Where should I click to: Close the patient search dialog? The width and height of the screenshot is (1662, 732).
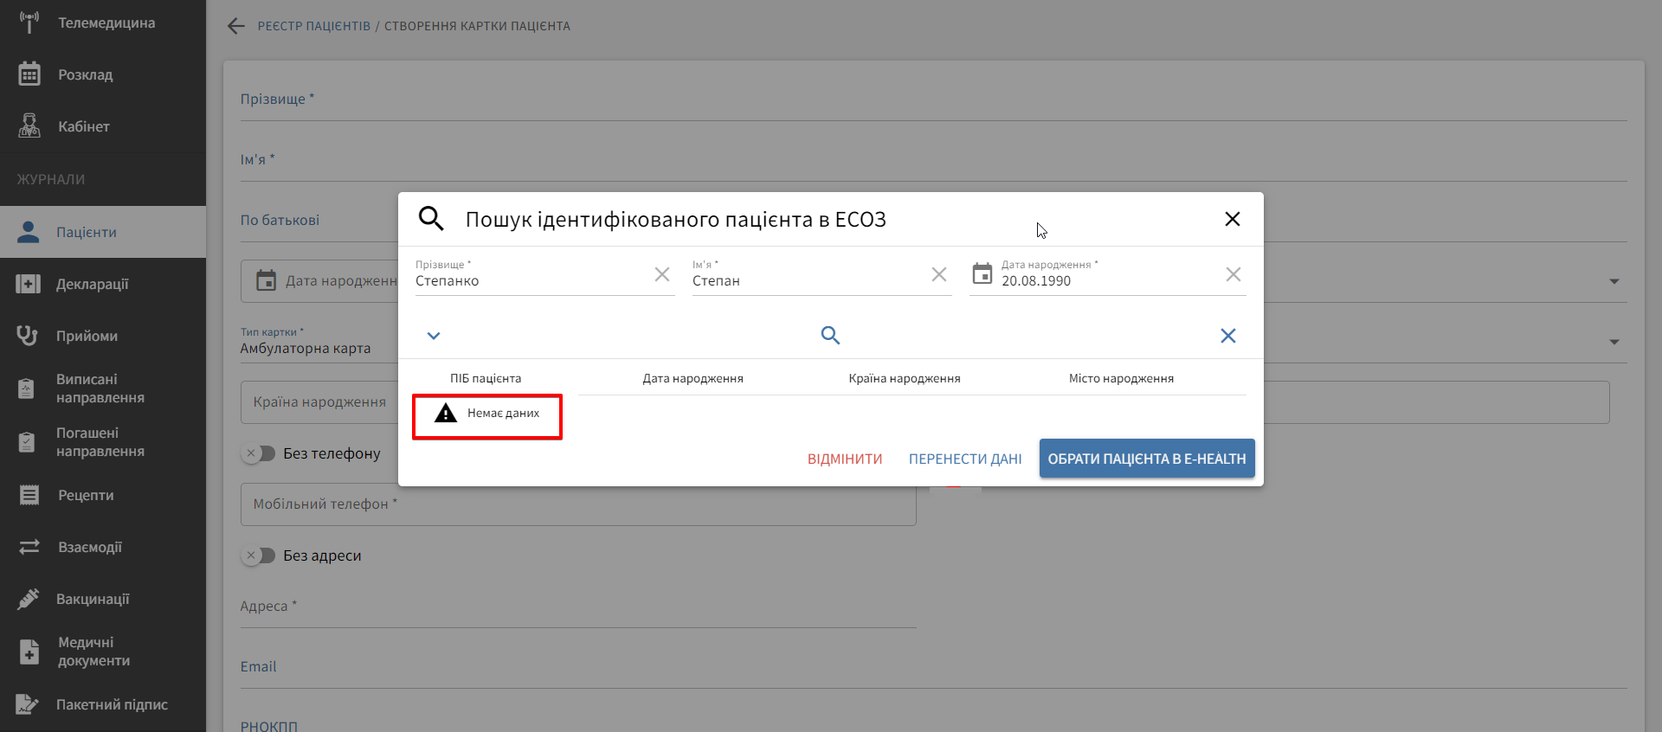tap(1233, 219)
